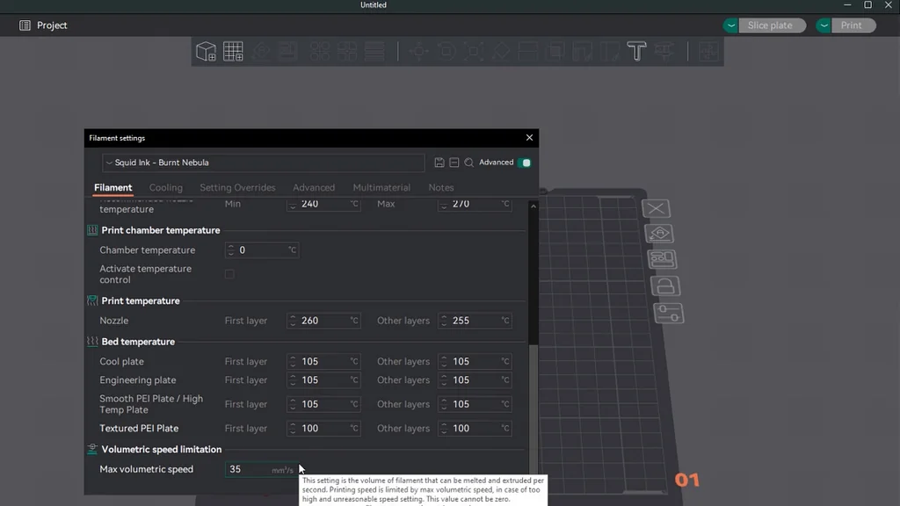Click the plate's arrange objects icon
This screenshot has width=900, height=506.
[663, 259]
